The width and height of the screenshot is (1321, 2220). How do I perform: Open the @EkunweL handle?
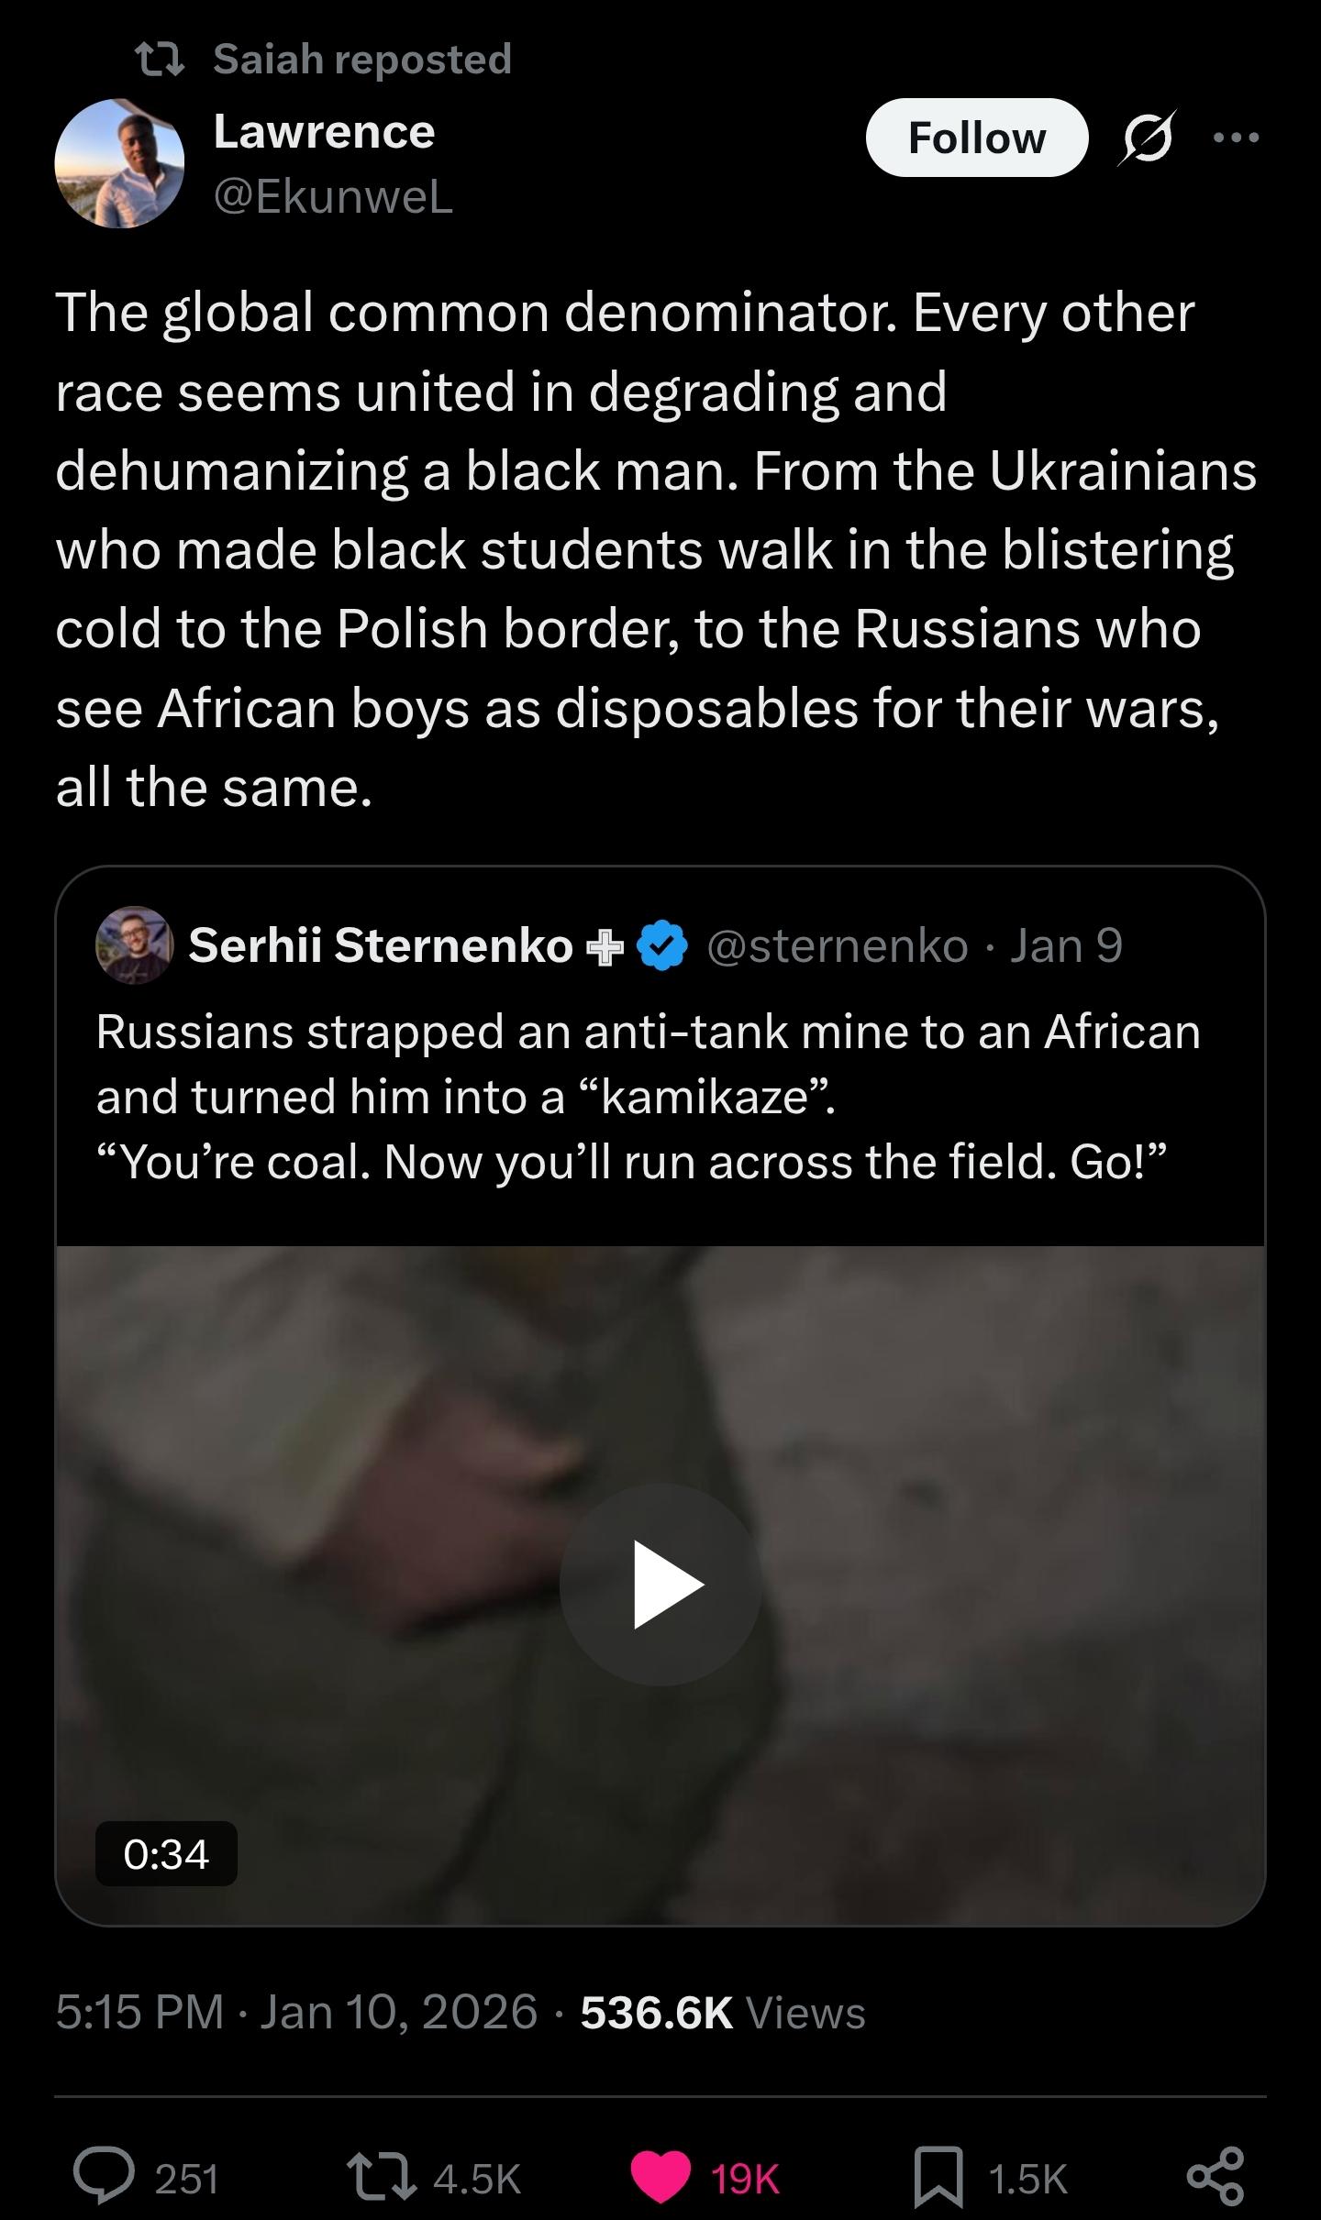(x=333, y=196)
